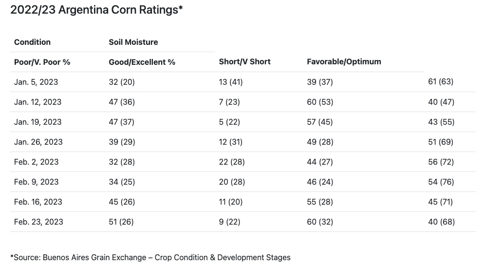Screen dimensions: 482x267
Task: Click the "Feb. 9, 2023" row label
Action: [x=37, y=182]
